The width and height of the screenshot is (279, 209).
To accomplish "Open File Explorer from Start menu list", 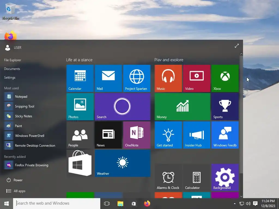I will click(13, 60).
